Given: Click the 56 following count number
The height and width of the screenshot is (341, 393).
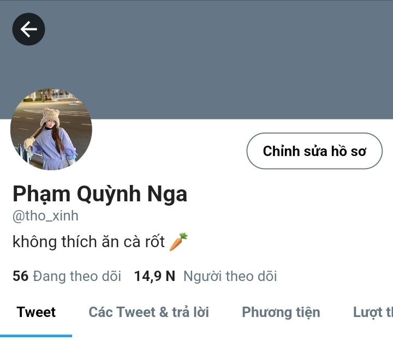Looking at the screenshot, I should pos(21,276).
